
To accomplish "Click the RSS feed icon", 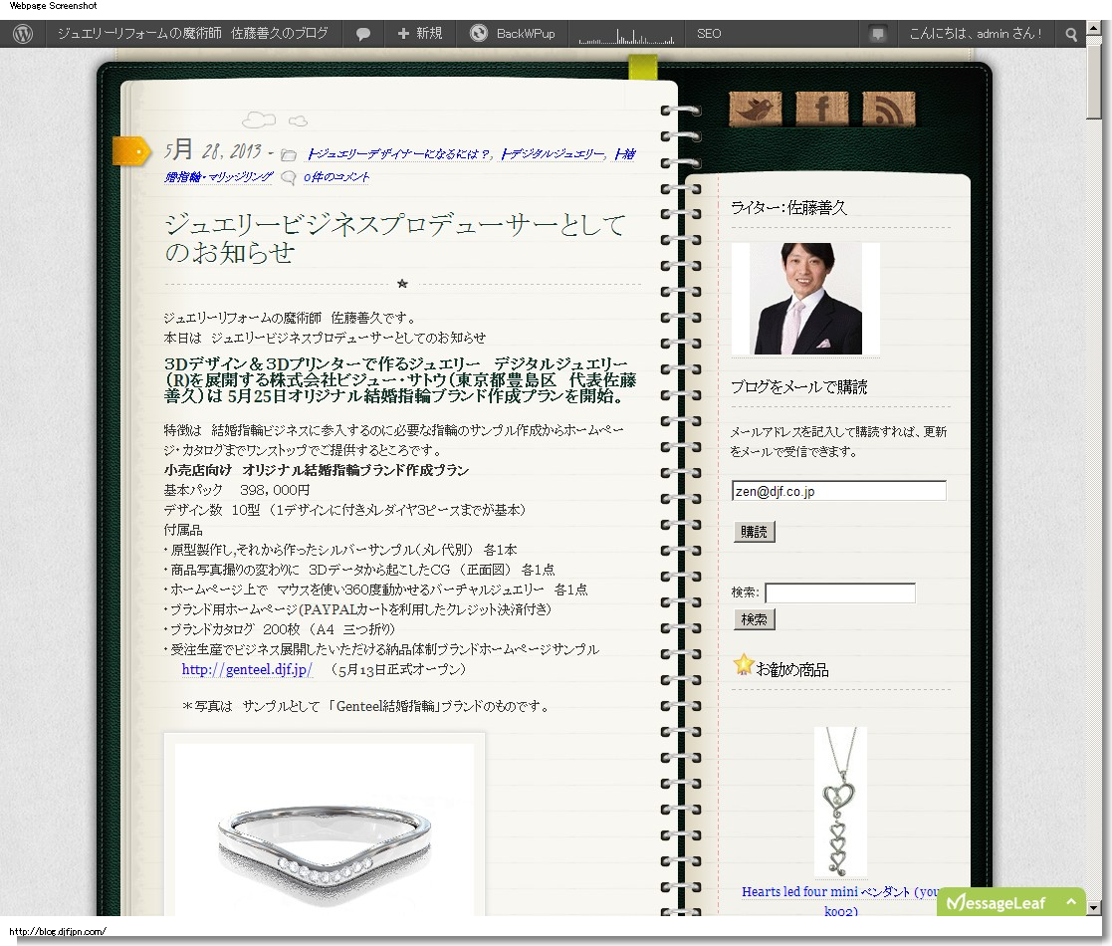I will coord(889,110).
